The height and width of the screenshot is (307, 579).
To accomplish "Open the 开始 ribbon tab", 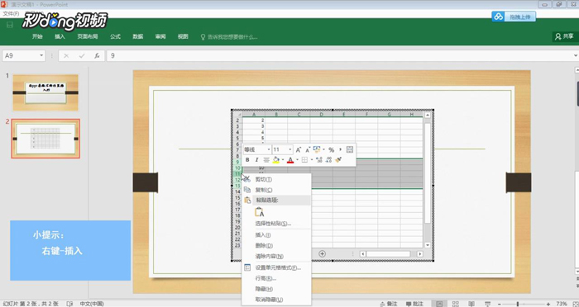I will point(37,36).
